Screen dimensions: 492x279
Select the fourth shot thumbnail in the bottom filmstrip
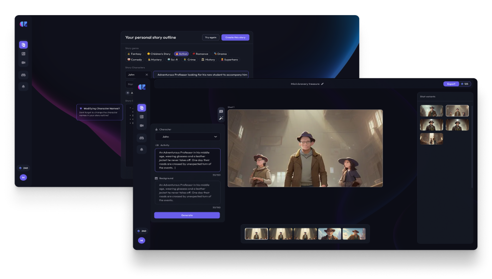[330, 234]
